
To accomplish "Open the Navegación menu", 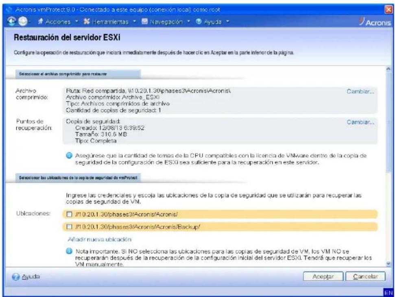I will [x=166, y=22].
